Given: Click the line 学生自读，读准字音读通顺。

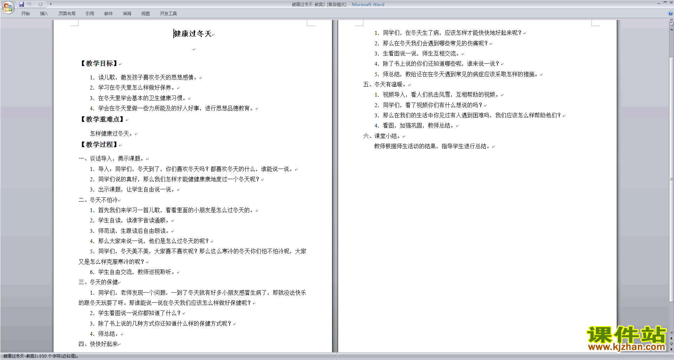Looking at the screenshot, I should tap(134, 220).
